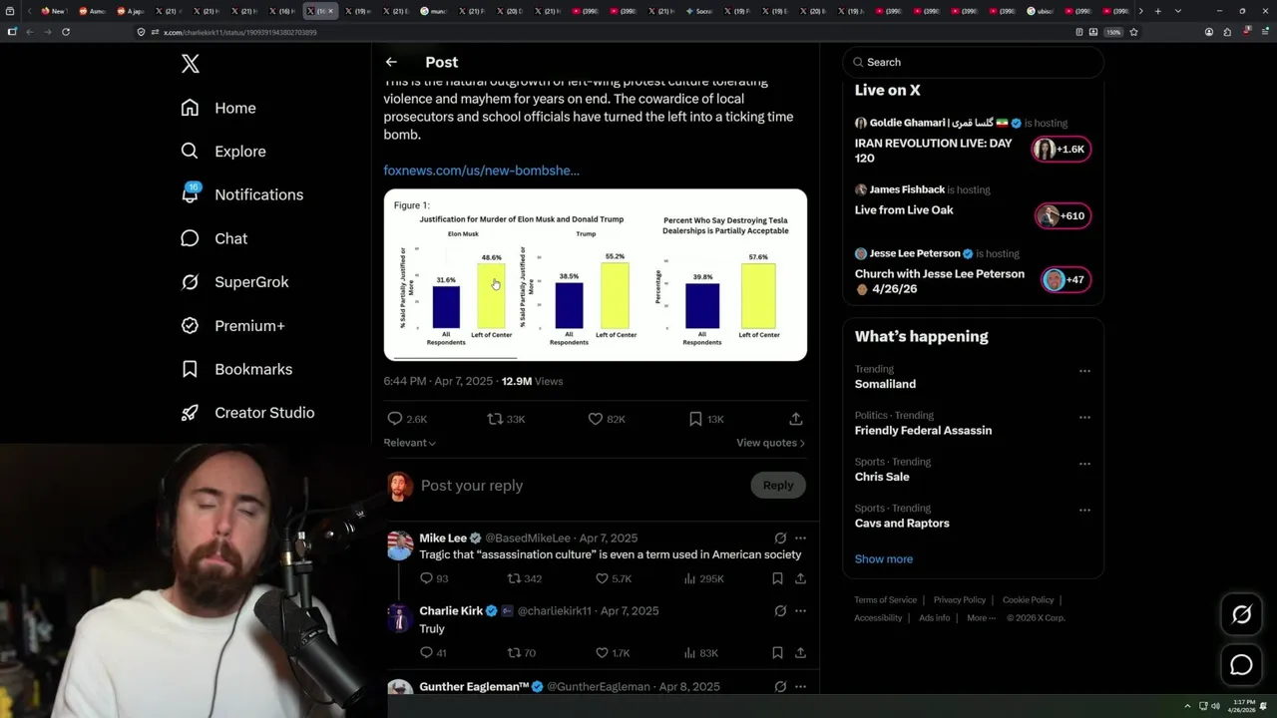Image resolution: width=1277 pixels, height=718 pixels.
Task: Open Premium+ in the sidebar
Action: [232, 325]
